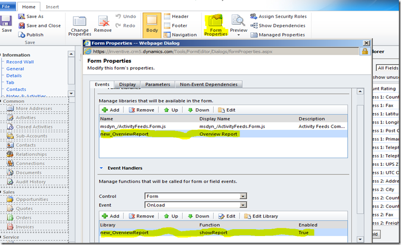
Task: Open the Preview dropdown arrow
Action: 238,35
